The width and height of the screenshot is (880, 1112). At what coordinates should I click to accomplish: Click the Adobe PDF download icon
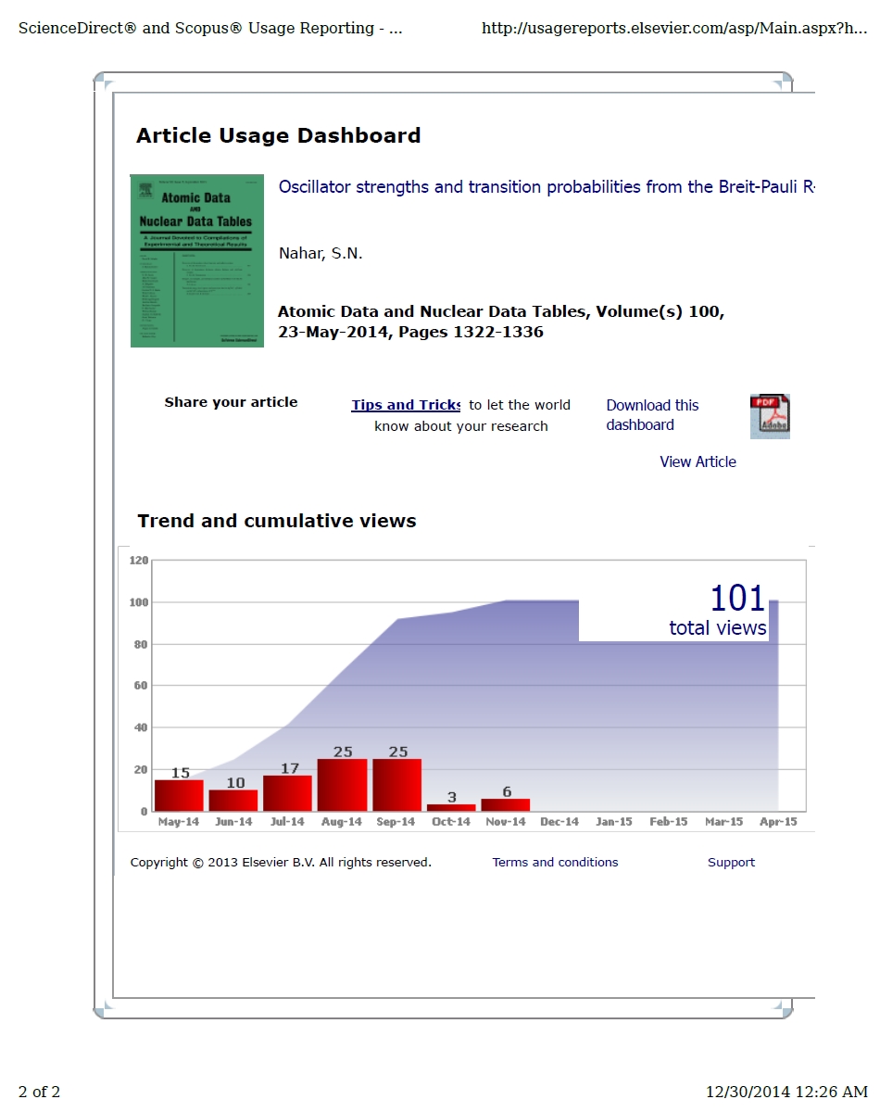(769, 416)
